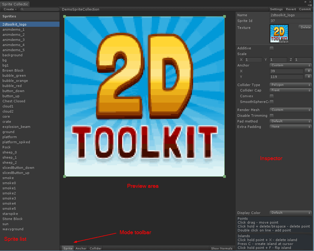This screenshot has height=251, width=314.
Task: Enable the Convex checkbox
Action: [x=272, y=96]
